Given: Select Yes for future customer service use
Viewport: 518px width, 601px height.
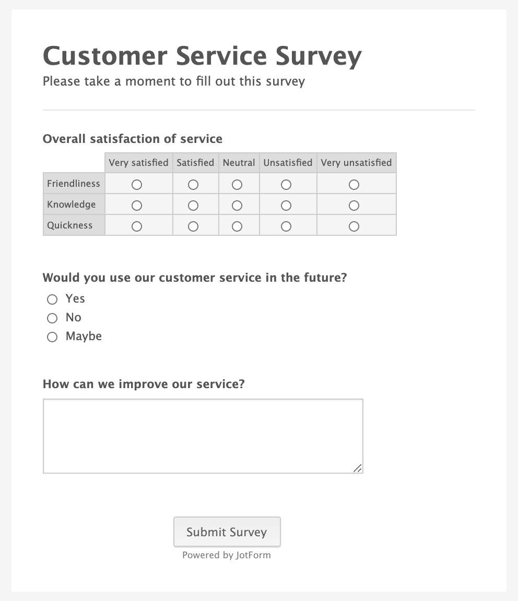Looking at the screenshot, I should coord(52,299).
